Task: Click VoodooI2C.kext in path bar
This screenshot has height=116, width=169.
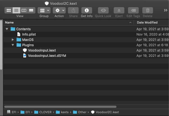Action: (105, 112)
